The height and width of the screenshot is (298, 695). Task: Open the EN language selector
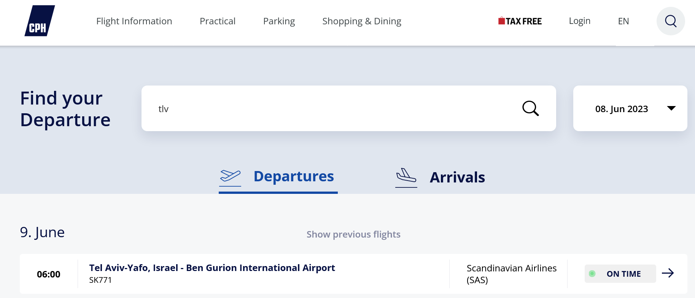[x=623, y=21]
